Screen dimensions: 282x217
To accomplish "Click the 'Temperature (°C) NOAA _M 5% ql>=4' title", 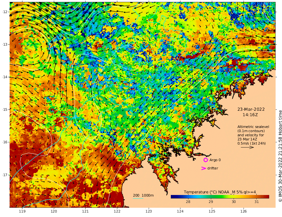I will pos(220,192).
